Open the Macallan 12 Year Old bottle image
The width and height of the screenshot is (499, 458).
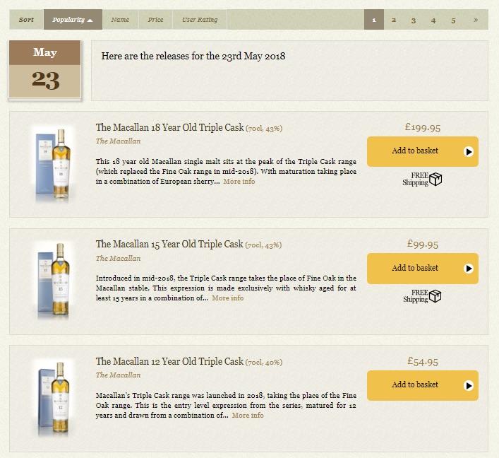(53, 398)
